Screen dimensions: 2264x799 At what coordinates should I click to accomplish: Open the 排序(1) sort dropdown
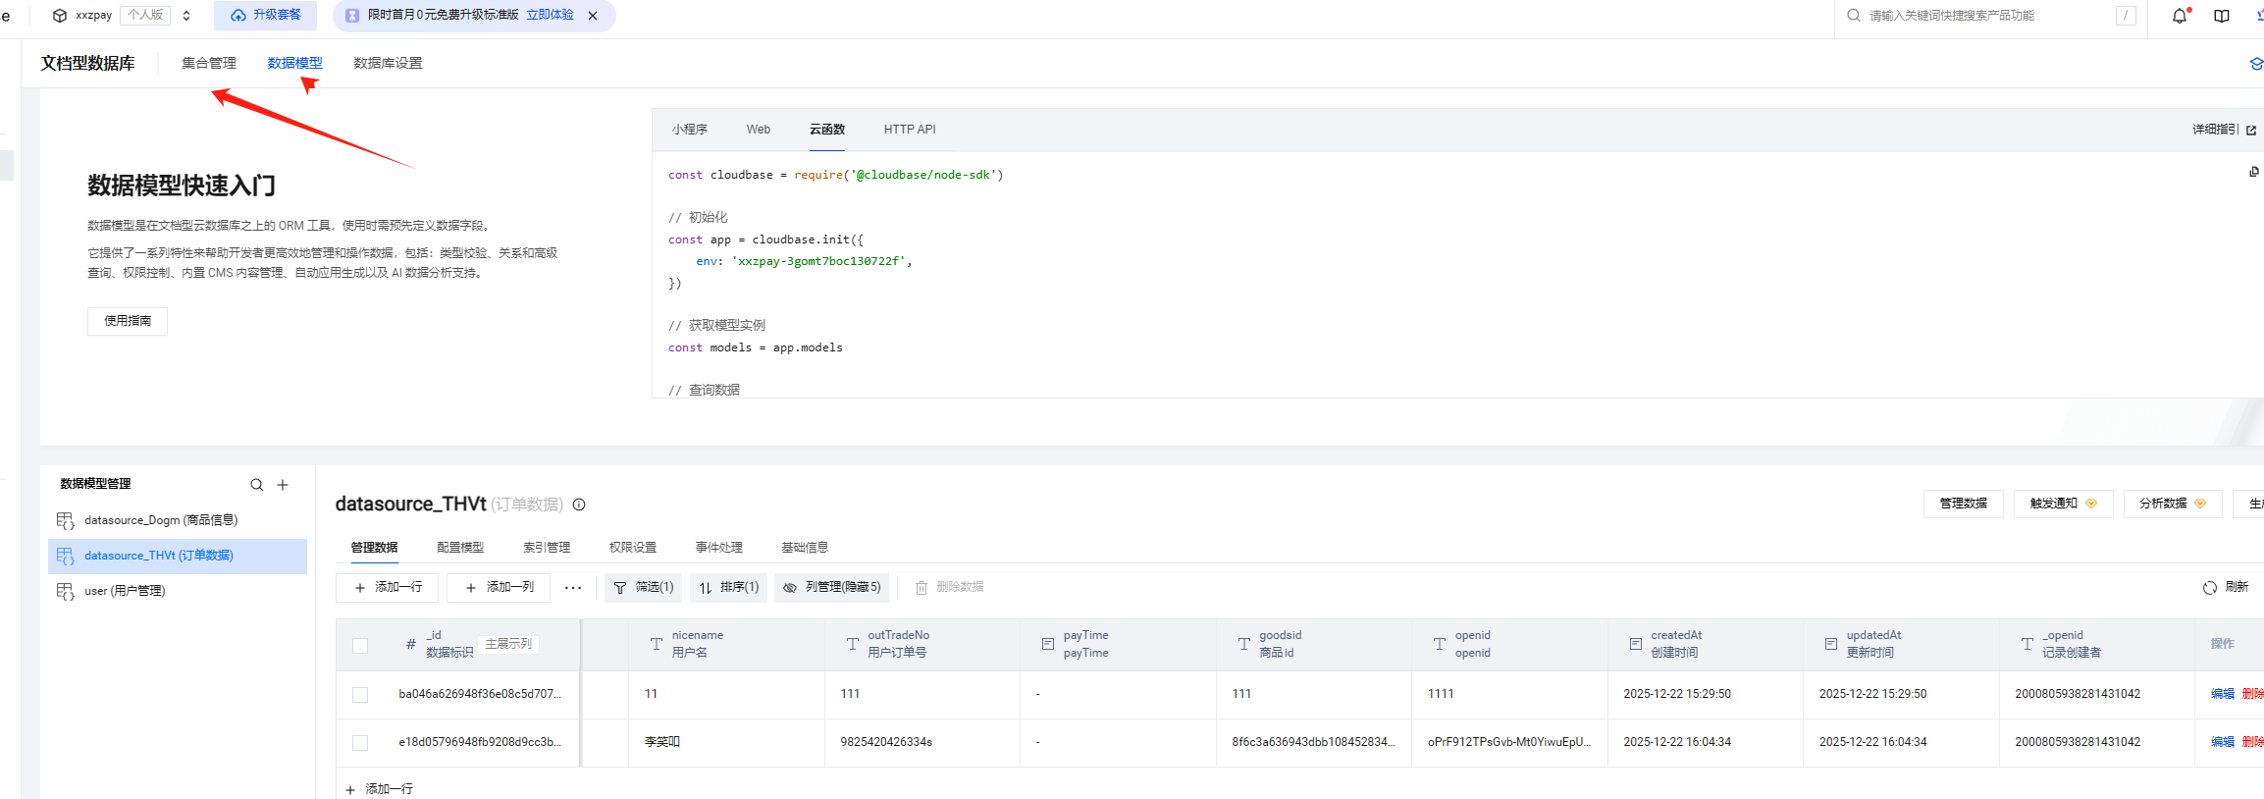[729, 587]
